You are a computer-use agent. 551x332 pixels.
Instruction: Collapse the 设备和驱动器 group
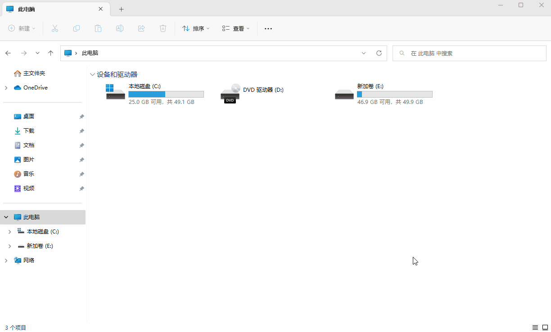coord(92,75)
